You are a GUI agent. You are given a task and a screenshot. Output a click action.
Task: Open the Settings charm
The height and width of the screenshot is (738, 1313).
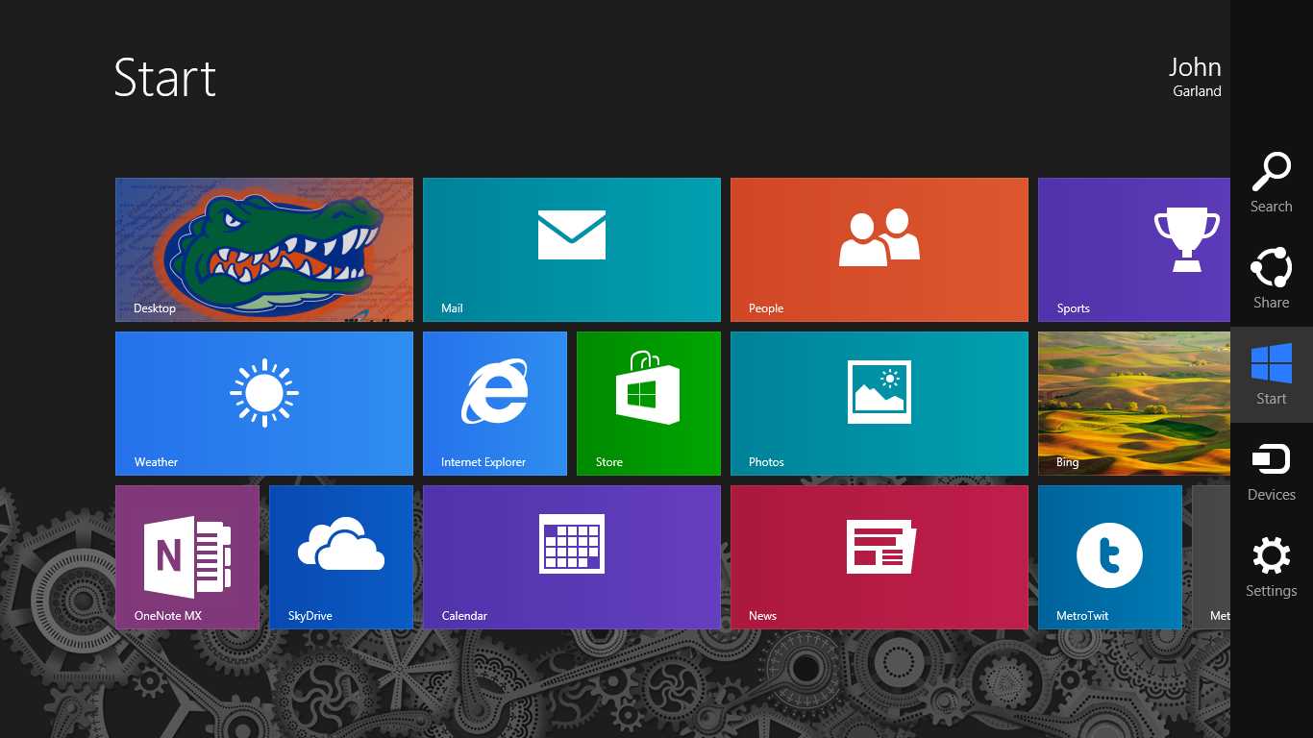(x=1271, y=566)
